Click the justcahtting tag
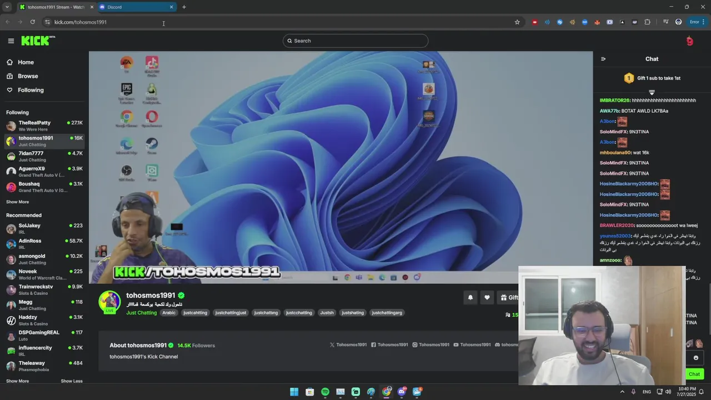711x400 pixels. coord(195,313)
